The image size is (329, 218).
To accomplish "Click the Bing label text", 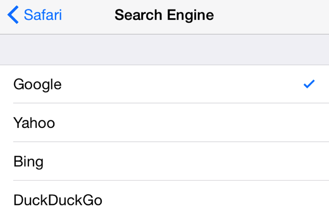I will (x=28, y=161).
